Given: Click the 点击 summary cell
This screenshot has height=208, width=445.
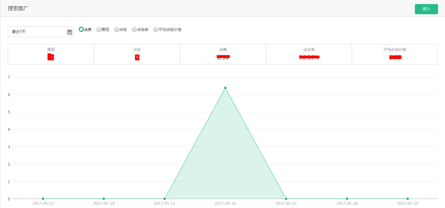Looking at the screenshot, I should point(137,54).
